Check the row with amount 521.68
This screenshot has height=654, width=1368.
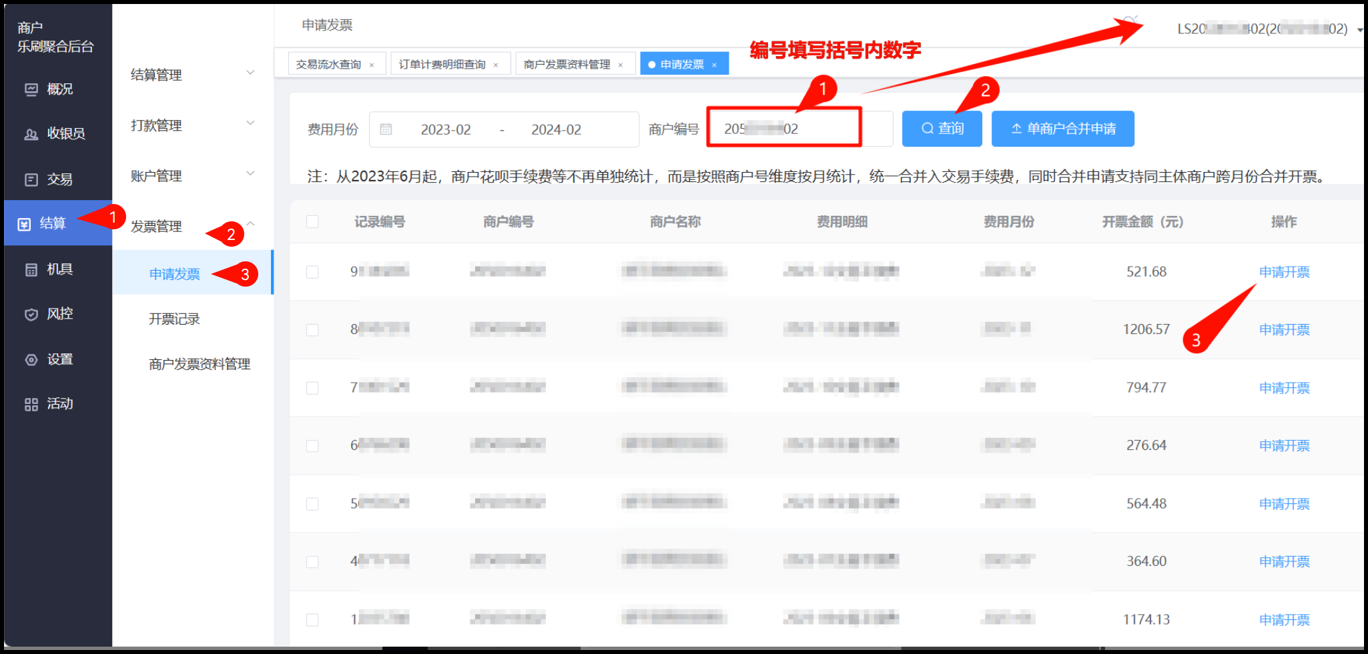click(x=312, y=272)
